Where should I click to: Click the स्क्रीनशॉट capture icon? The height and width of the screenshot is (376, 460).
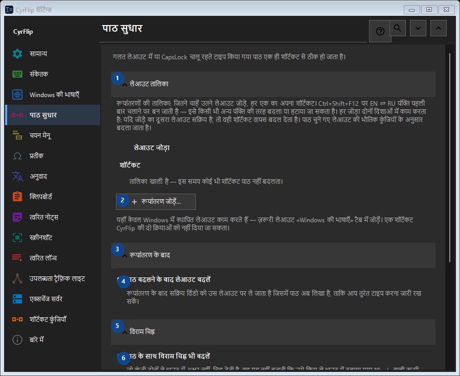pos(17,238)
